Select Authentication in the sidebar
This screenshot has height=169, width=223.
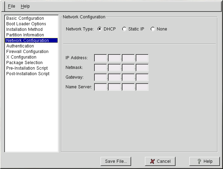click(x=20, y=46)
